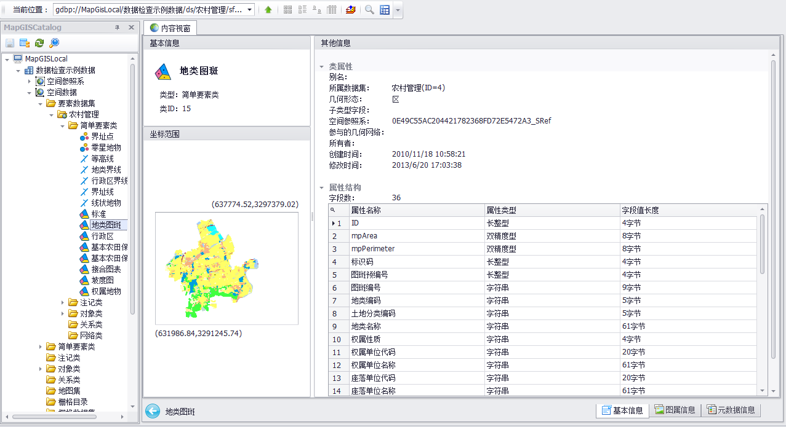Click the attribute table vertical scrollbar
Image resolution: width=786 pixels, height=427 pixels.
tap(763, 243)
